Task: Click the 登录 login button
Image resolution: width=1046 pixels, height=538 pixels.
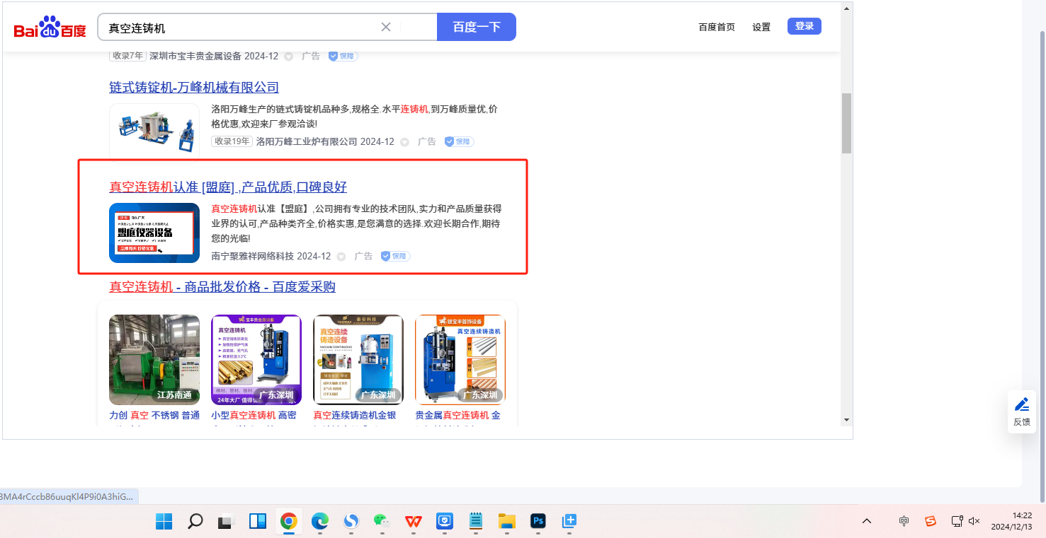Action: click(805, 26)
